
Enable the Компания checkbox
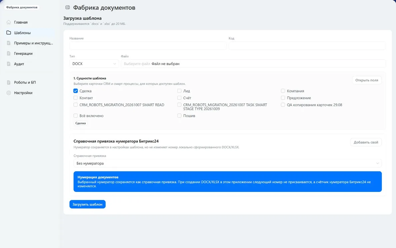tap(283, 91)
